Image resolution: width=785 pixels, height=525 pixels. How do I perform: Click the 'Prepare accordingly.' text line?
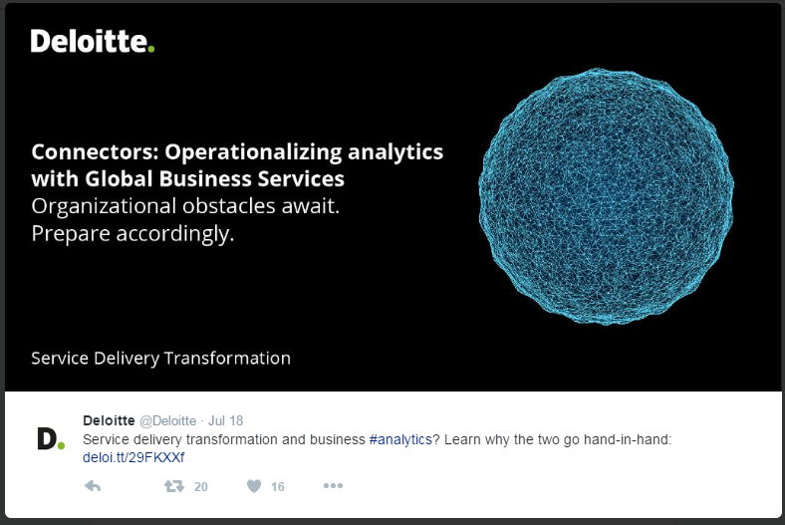coord(132,234)
